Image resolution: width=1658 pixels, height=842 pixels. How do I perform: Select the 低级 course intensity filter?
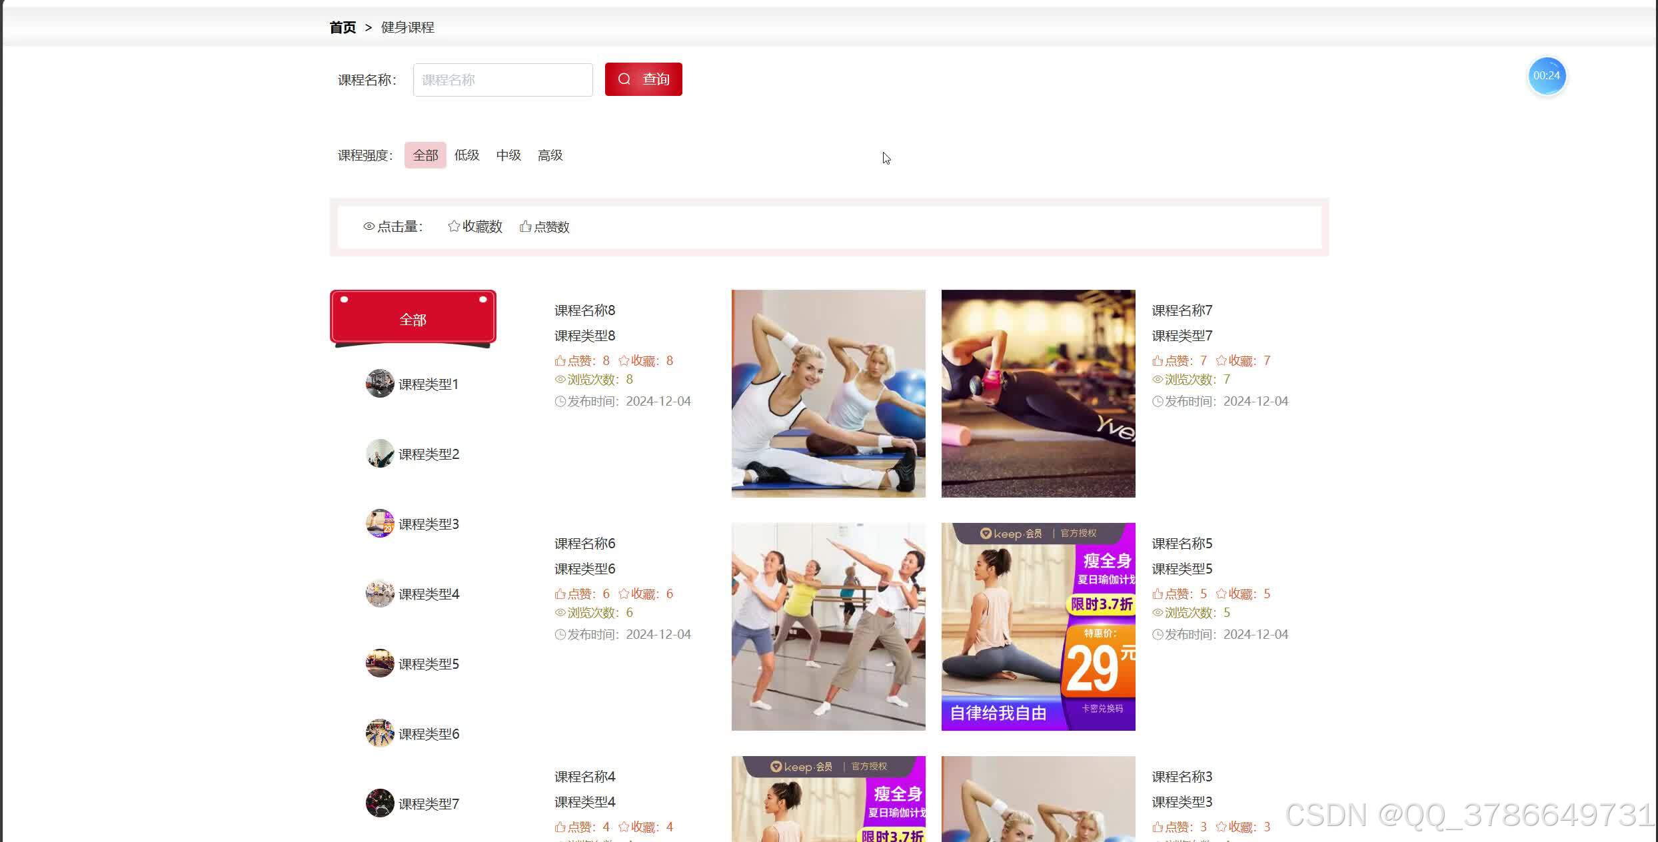pyautogui.click(x=466, y=155)
